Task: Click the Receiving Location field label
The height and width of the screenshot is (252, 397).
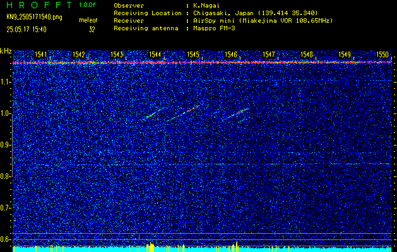Action: pyautogui.click(x=148, y=13)
